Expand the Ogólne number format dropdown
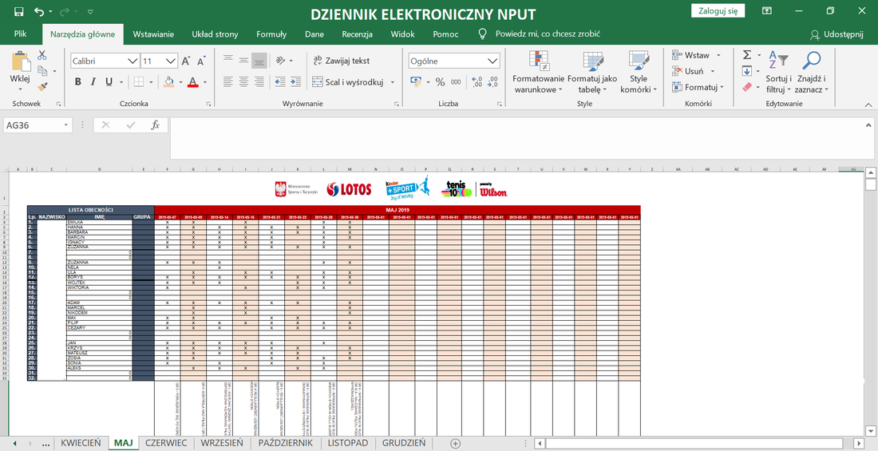878x451 pixels. click(492, 61)
